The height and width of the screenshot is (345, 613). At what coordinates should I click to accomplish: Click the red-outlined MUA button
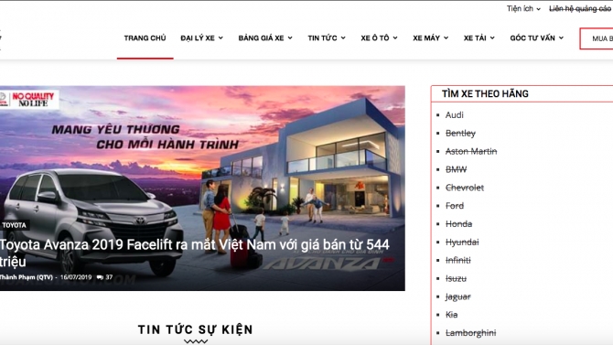(x=597, y=38)
